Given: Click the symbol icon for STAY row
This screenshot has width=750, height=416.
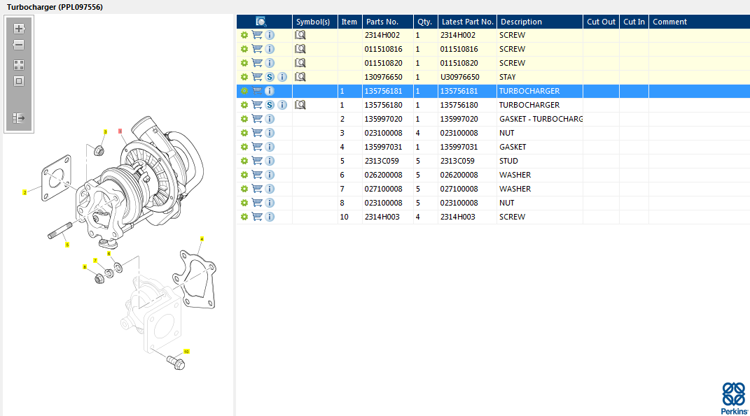Looking at the screenshot, I should pyautogui.click(x=300, y=77).
